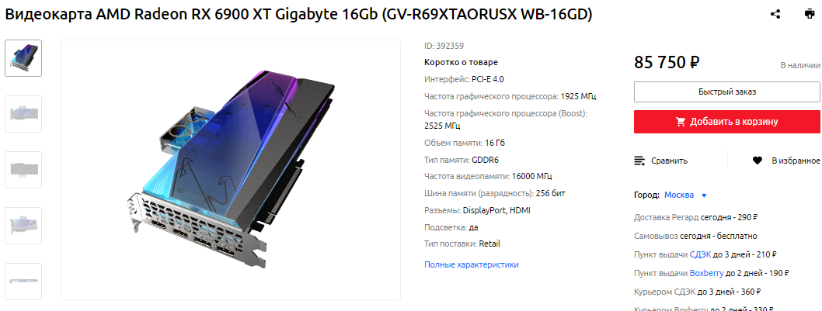Click the cart icon in the red button

[681, 122]
